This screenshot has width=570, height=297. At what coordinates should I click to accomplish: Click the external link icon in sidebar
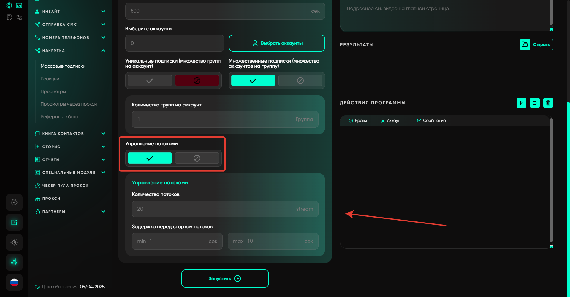tap(14, 222)
